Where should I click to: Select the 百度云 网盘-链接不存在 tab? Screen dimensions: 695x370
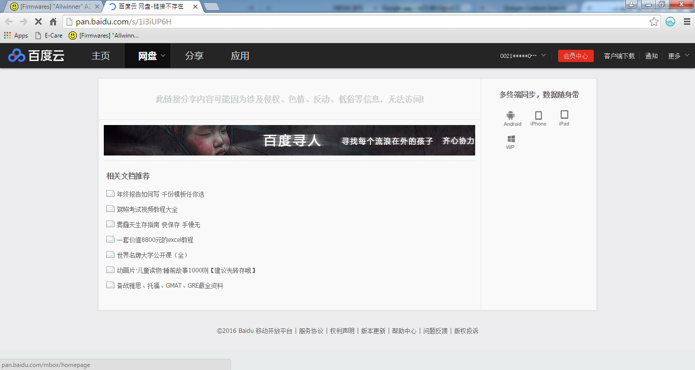(x=151, y=7)
